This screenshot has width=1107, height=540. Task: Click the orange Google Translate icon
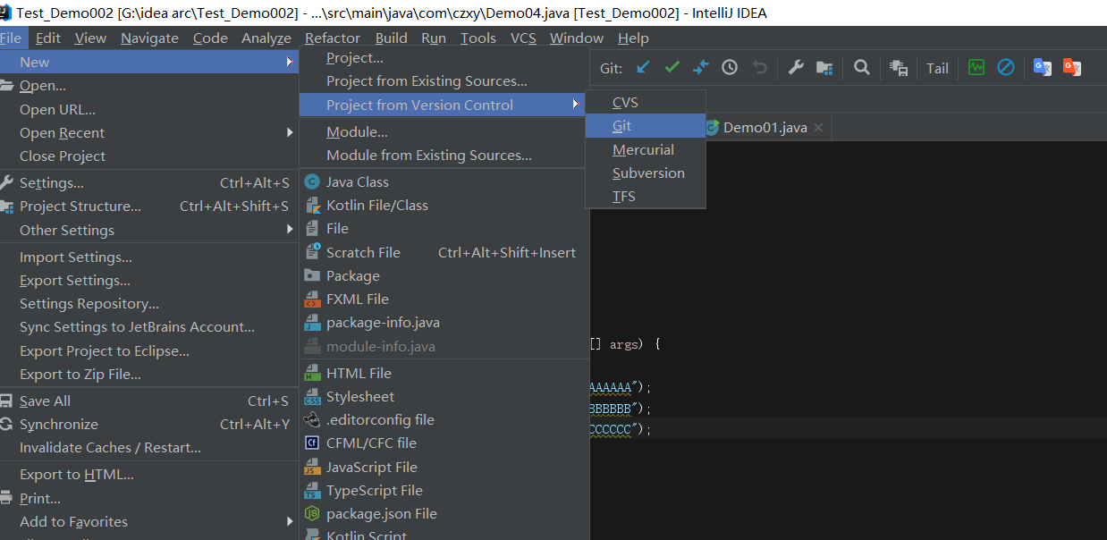point(1071,67)
